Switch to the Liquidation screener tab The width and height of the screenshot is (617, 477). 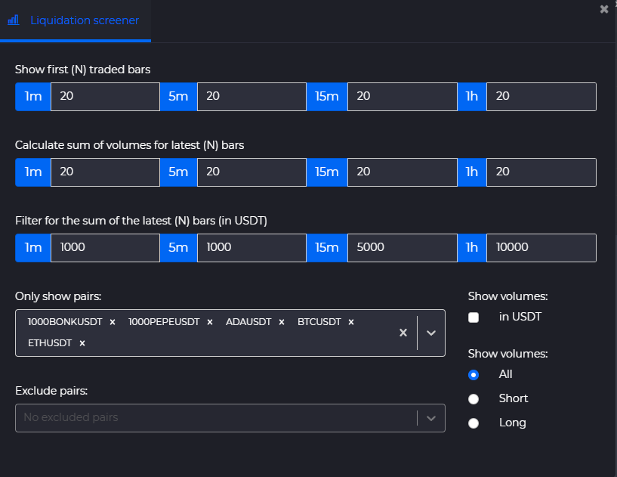click(76, 20)
